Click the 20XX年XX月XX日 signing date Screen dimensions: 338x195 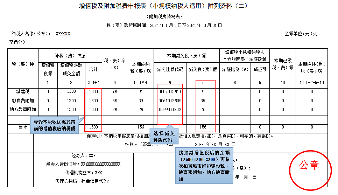click(215, 145)
